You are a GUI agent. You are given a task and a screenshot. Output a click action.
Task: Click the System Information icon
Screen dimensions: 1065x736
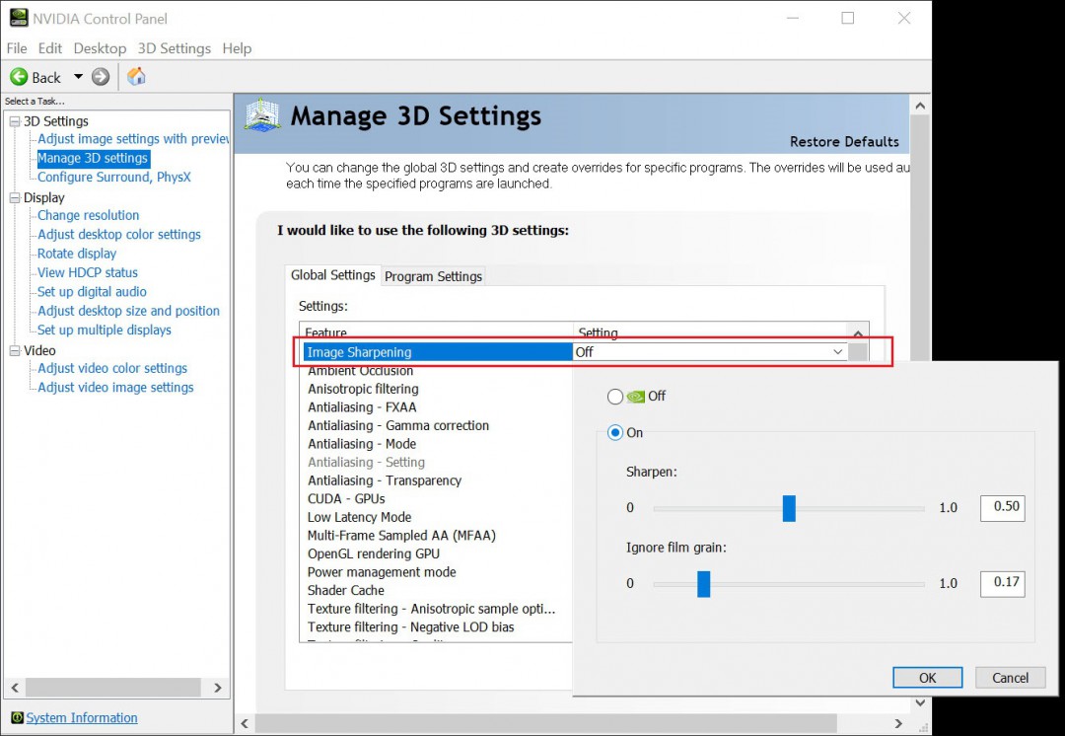pos(16,717)
